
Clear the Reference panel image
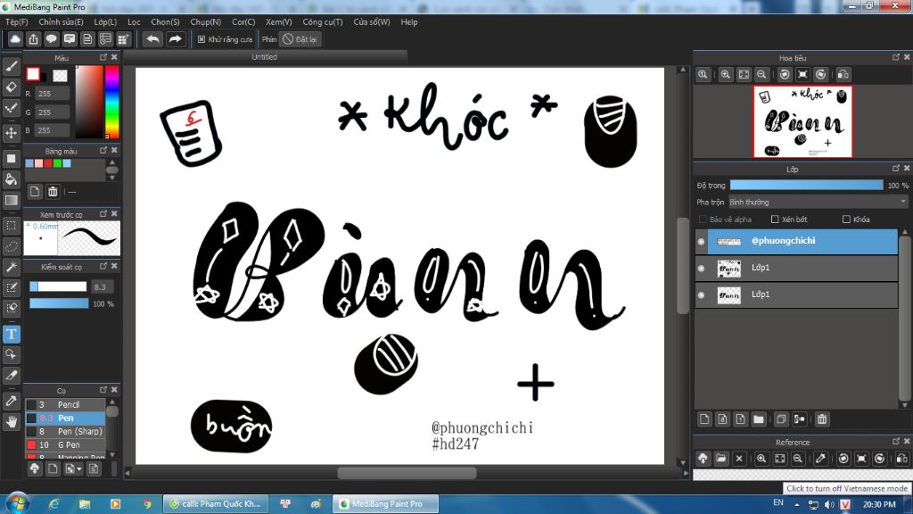(x=739, y=459)
